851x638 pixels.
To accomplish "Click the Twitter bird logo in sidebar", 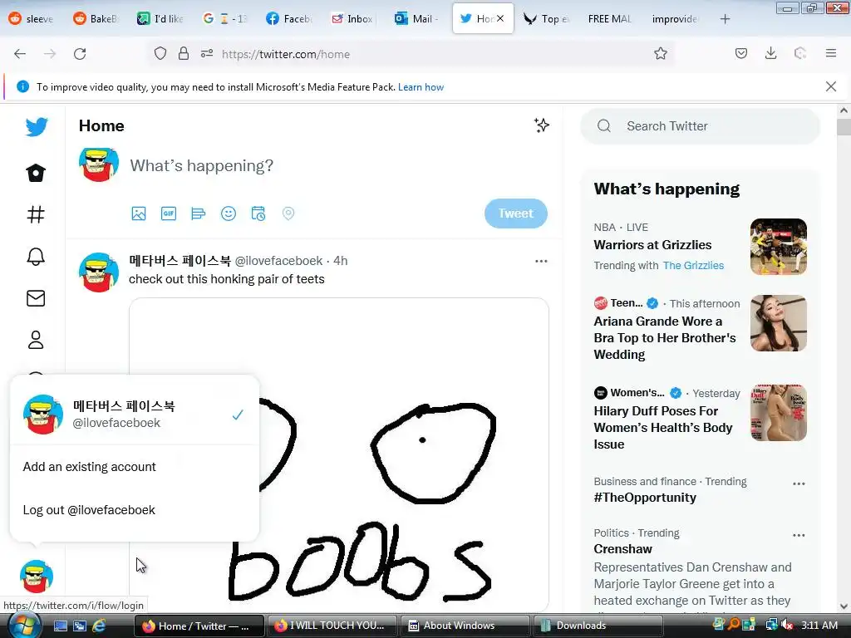I will point(37,127).
